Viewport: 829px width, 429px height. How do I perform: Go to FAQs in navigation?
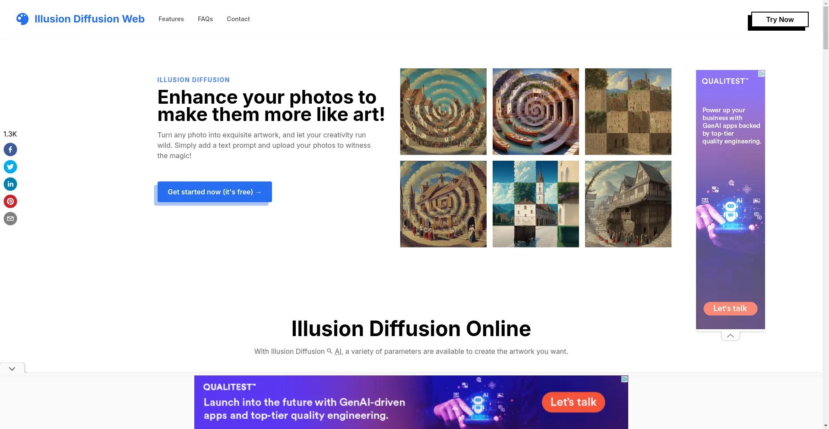205,19
